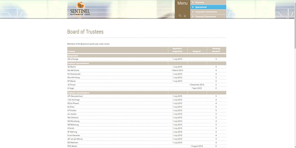Click the Appointed/reappointed column header
The height and width of the screenshot is (148, 296).
(177, 50)
